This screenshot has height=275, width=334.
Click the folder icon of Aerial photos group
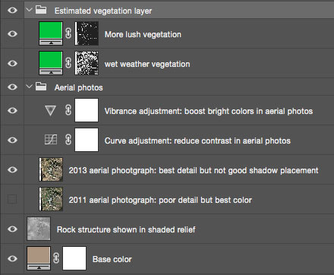(x=41, y=87)
